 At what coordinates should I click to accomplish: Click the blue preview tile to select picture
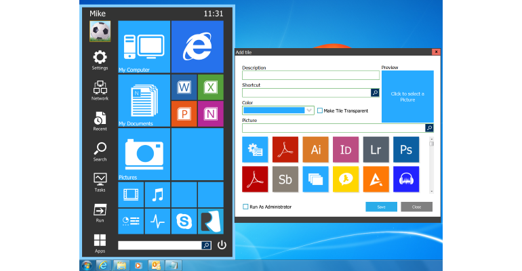click(x=407, y=96)
